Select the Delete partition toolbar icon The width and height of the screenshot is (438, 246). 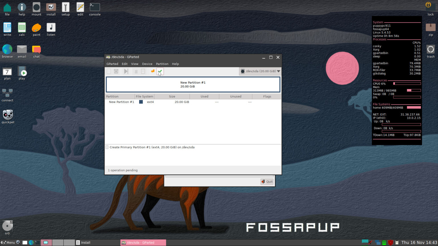[x=116, y=71]
